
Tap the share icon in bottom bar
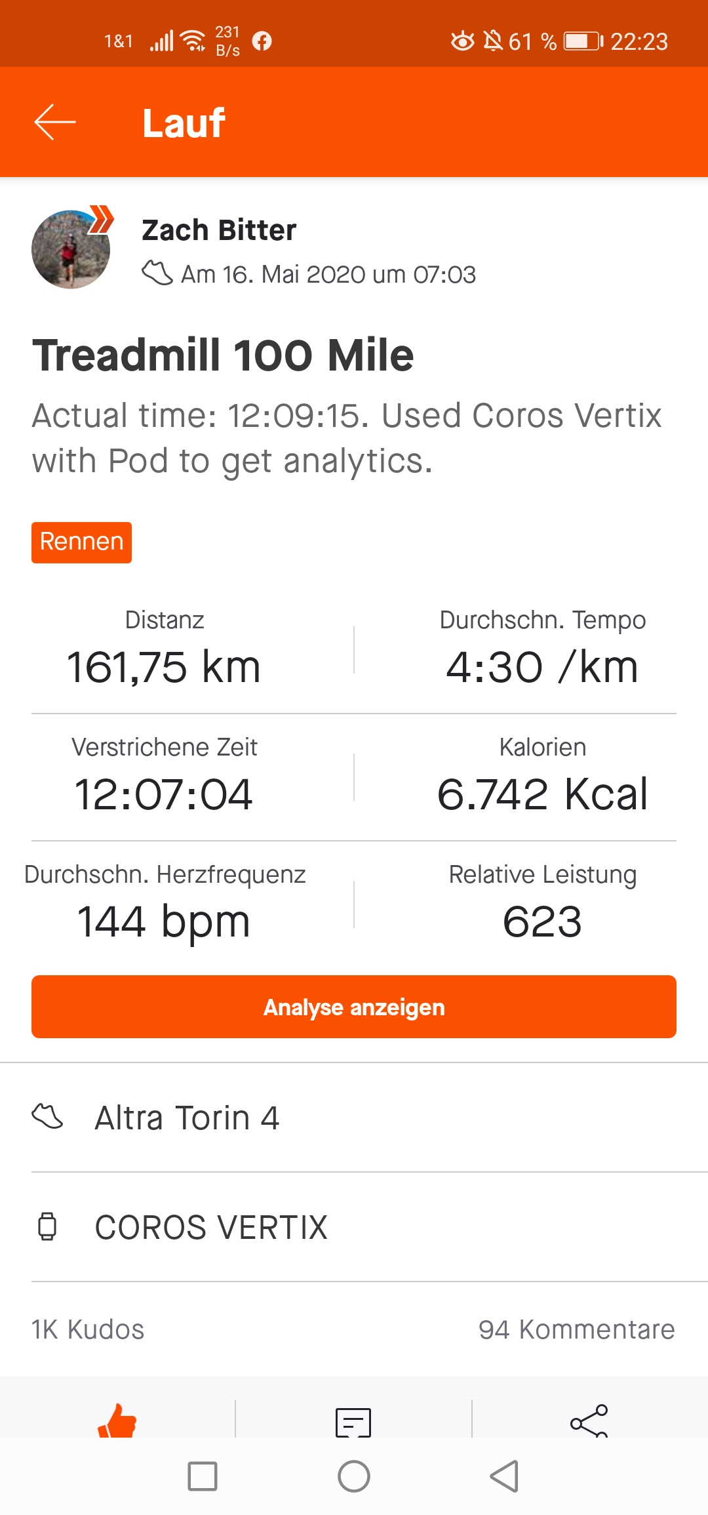[589, 1421]
